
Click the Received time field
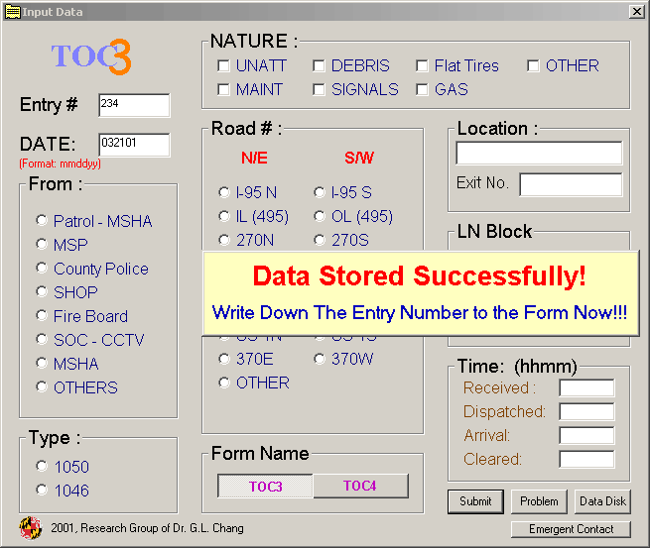click(x=586, y=388)
